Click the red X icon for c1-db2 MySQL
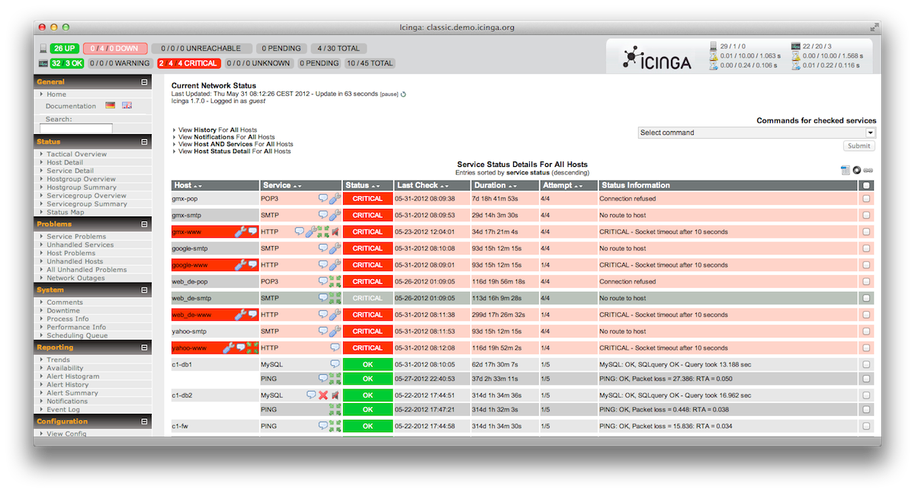915x493 pixels. click(323, 395)
